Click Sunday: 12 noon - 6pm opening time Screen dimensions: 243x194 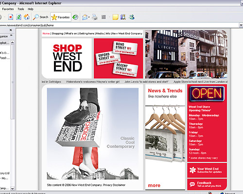(197, 151)
